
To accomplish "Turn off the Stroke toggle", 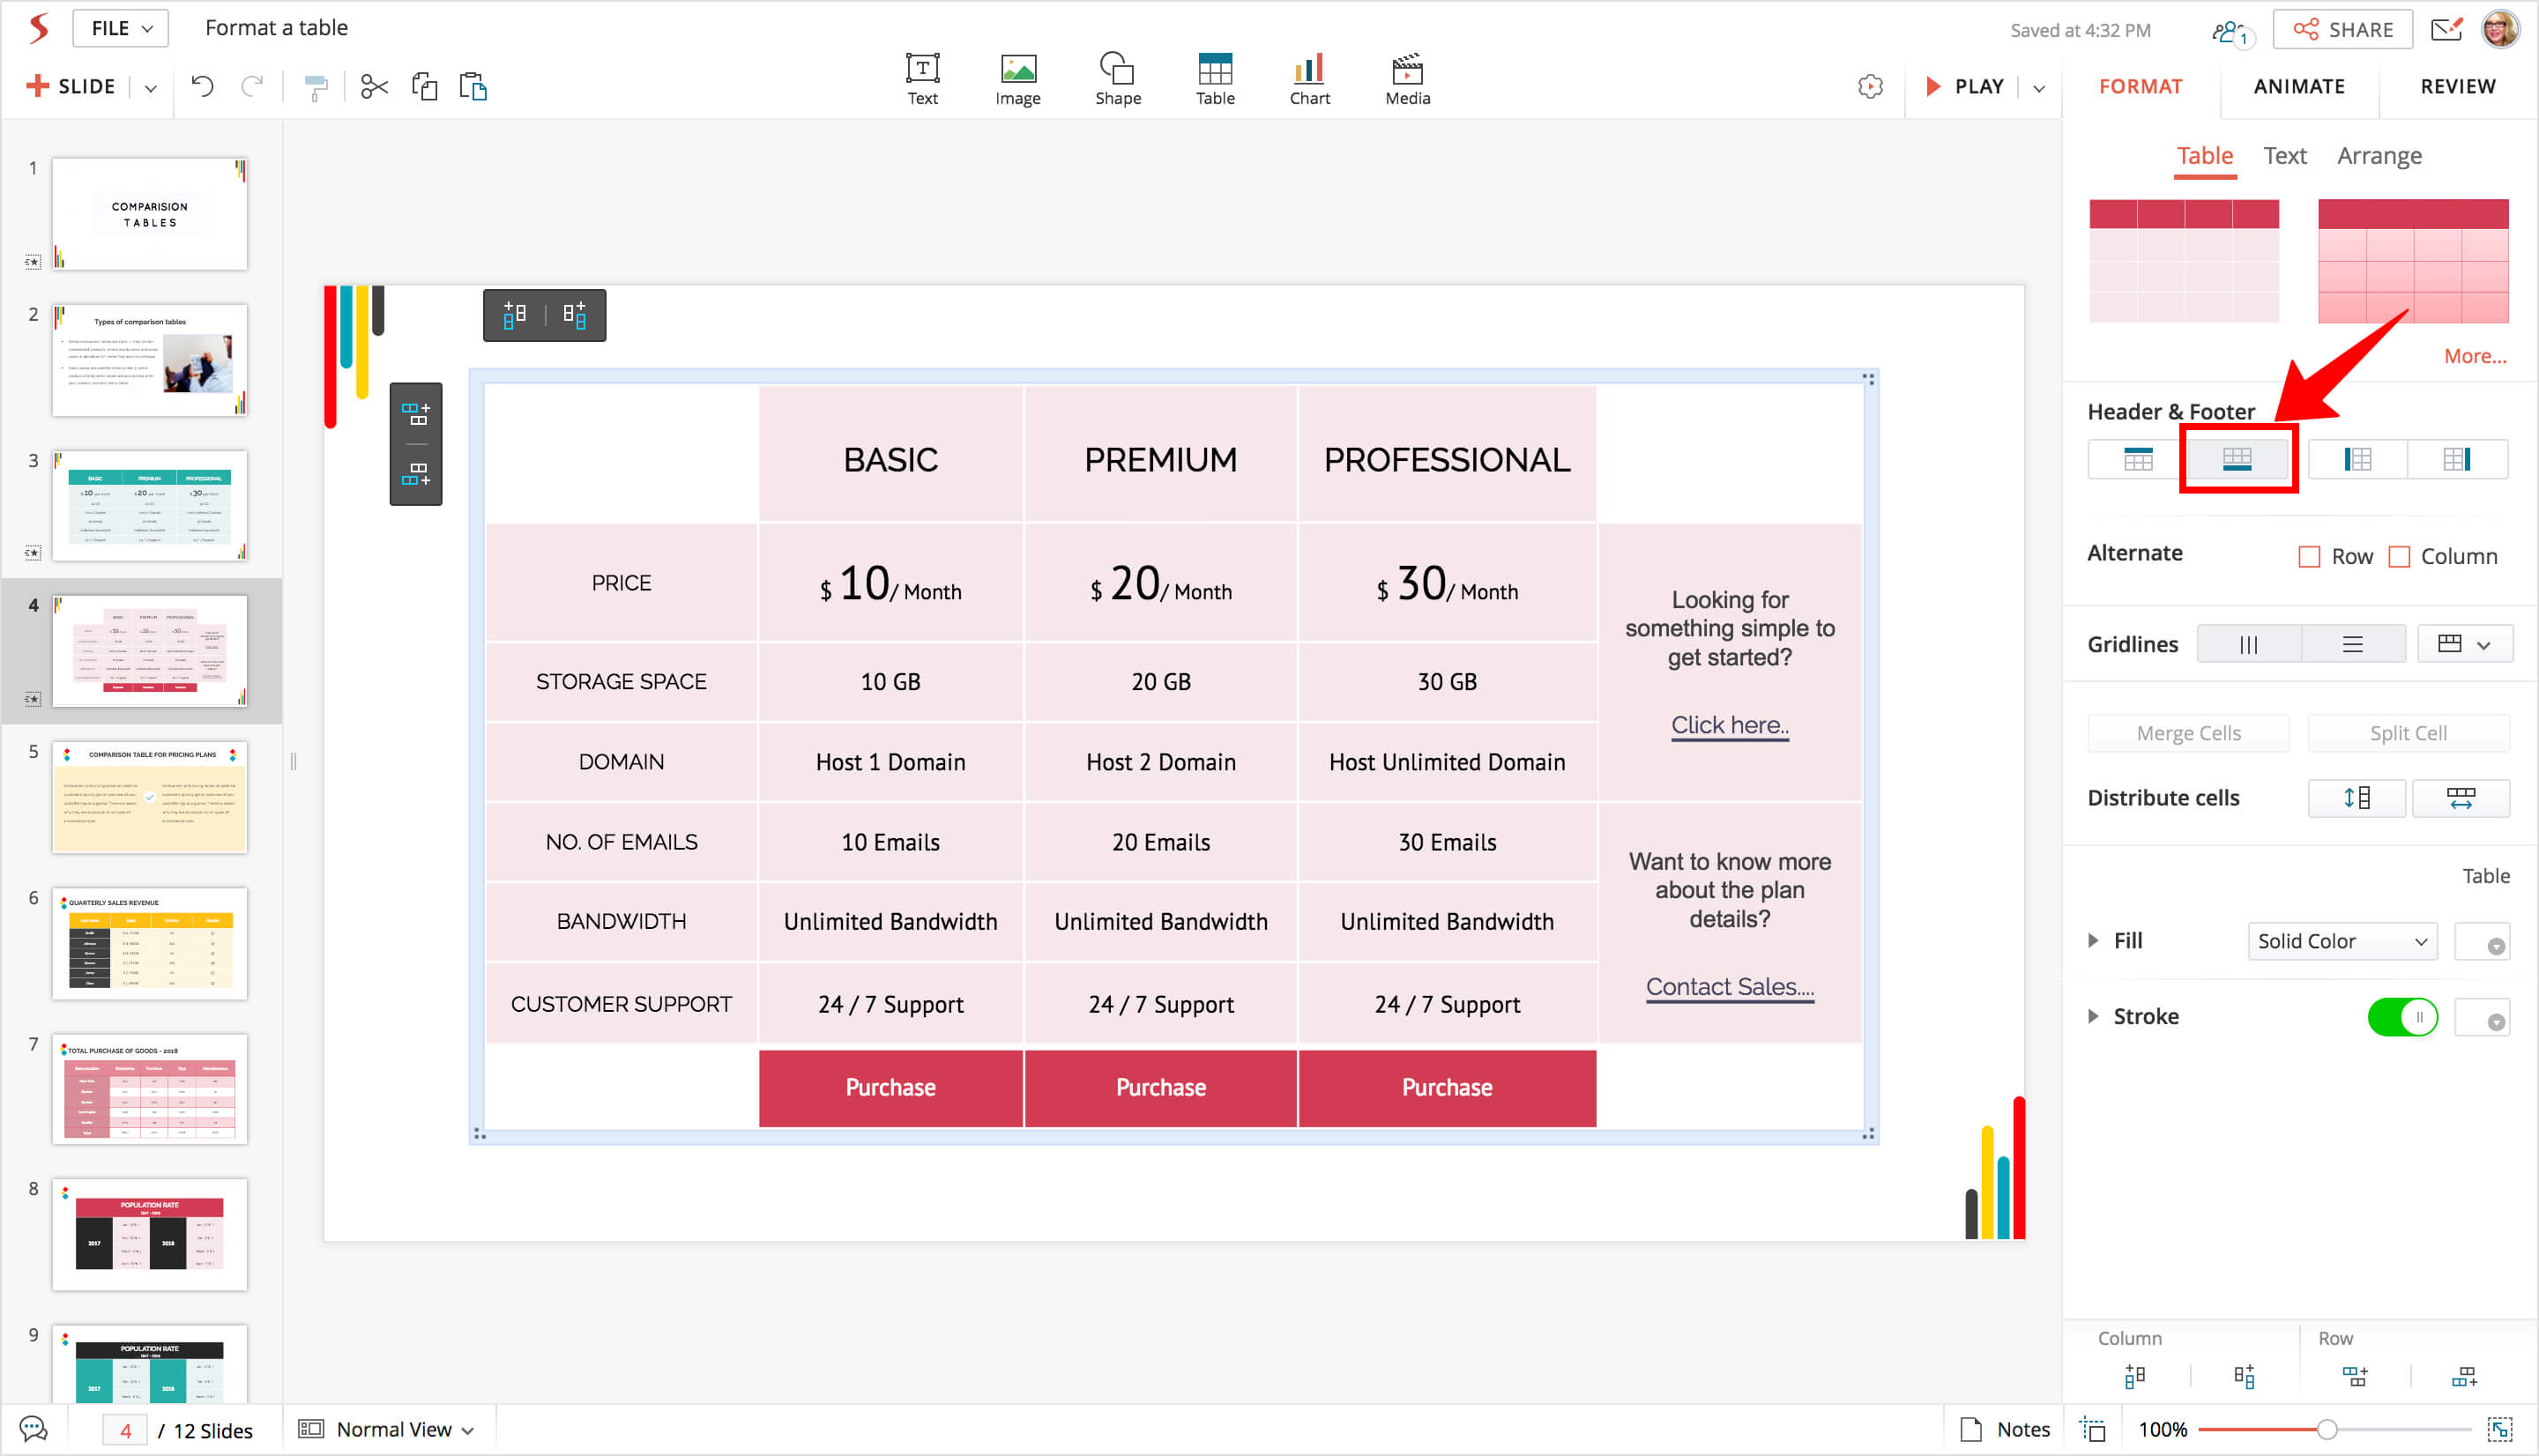I will click(2402, 1017).
